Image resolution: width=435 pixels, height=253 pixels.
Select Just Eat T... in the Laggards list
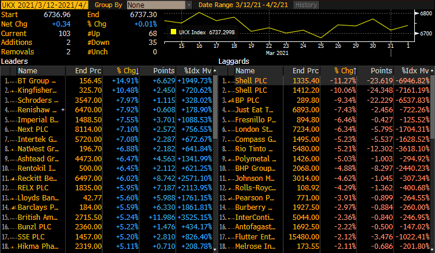(x=324, y=110)
